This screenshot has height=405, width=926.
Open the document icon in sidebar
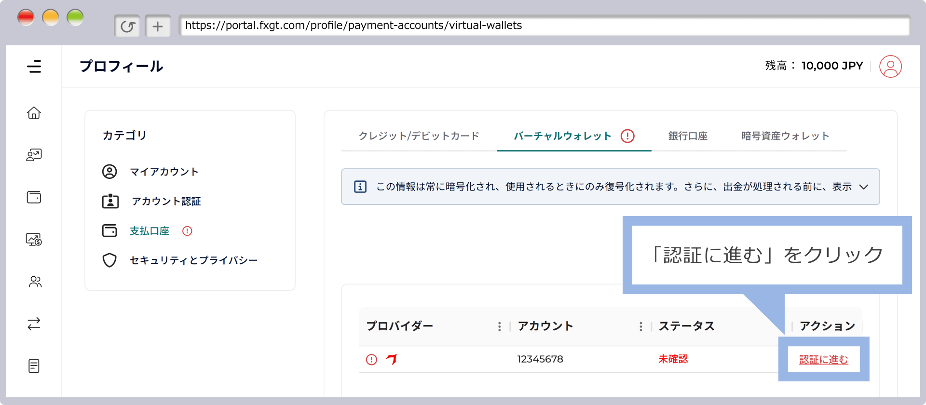click(x=34, y=366)
